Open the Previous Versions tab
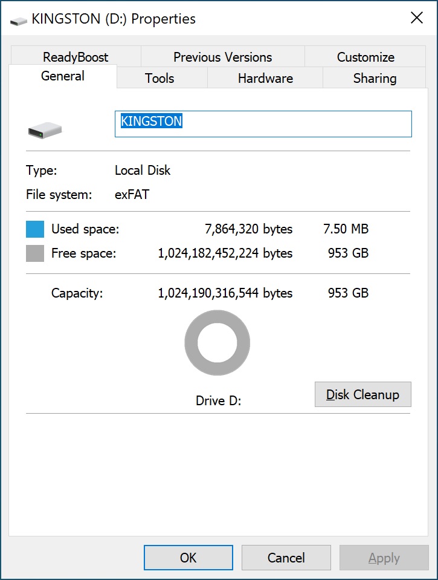This screenshot has height=580, width=438. pyautogui.click(x=222, y=57)
